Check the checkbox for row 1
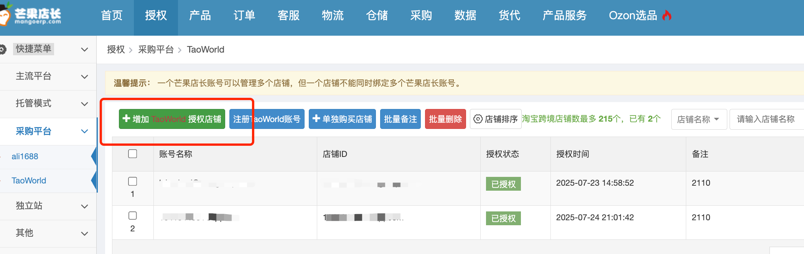Image resolution: width=804 pixels, height=254 pixels. tap(133, 181)
